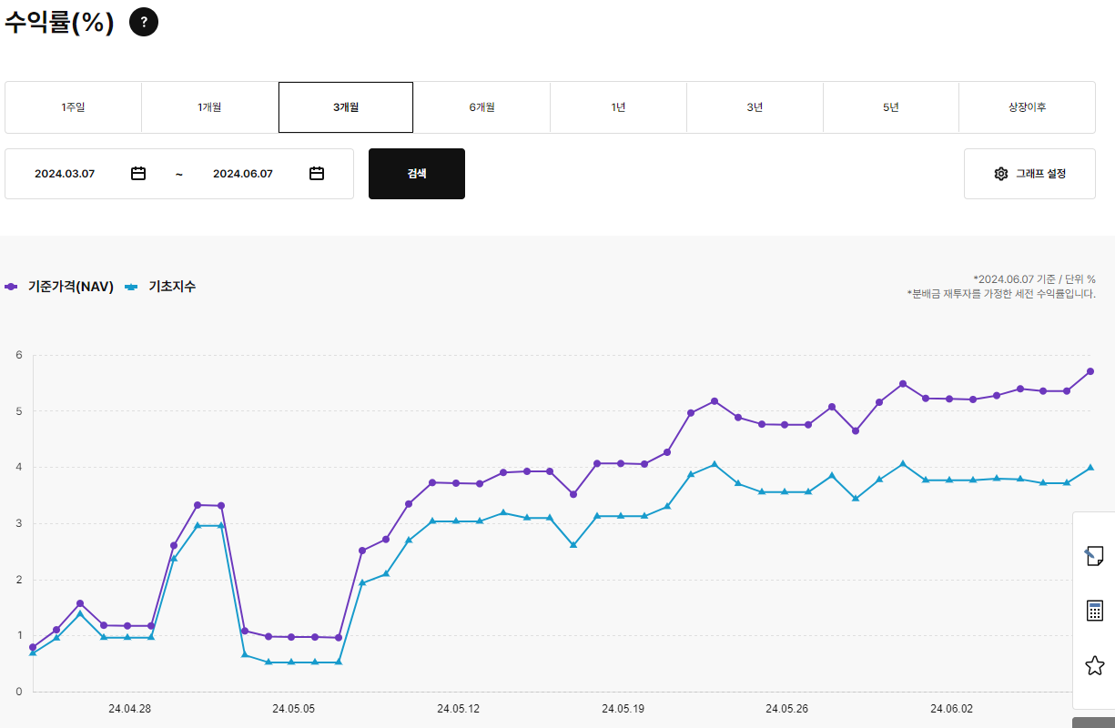Toggle the 기준가격(NAV) legend series
Image resolution: width=1115 pixels, height=728 pixels.
pyautogui.click(x=59, y=286)
